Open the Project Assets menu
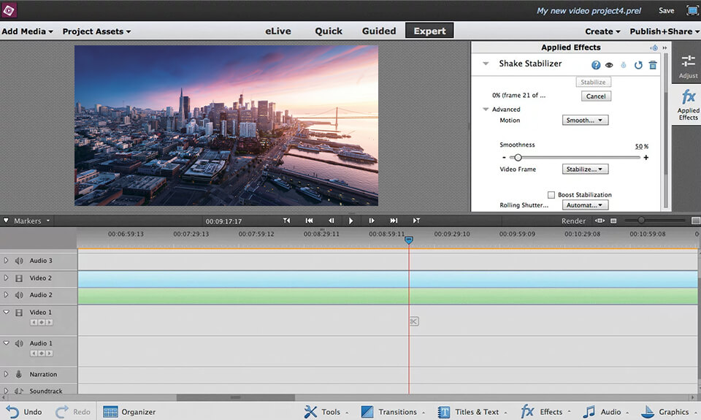This screenshot has width=701, height=420. [96, 31]
